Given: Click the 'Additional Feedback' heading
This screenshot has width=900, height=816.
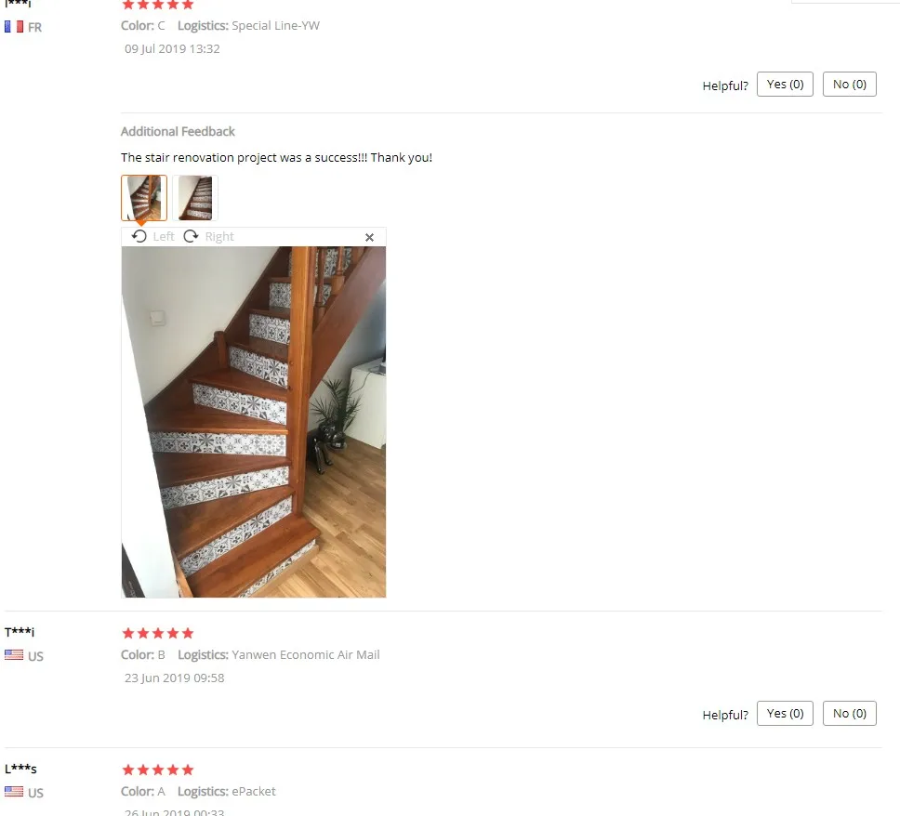Looking at the screenshot, I should tap(178, 131).
